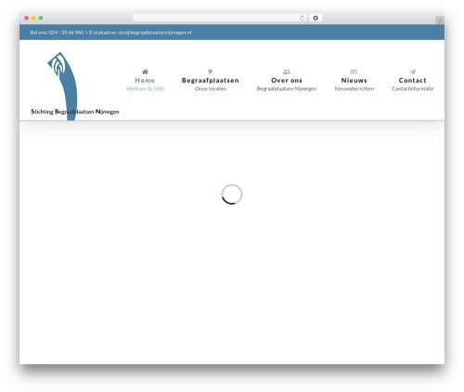Viewport: 464px width, 392px height.
Task: Click the green maximize window button
Action: [x=41, y=18]
